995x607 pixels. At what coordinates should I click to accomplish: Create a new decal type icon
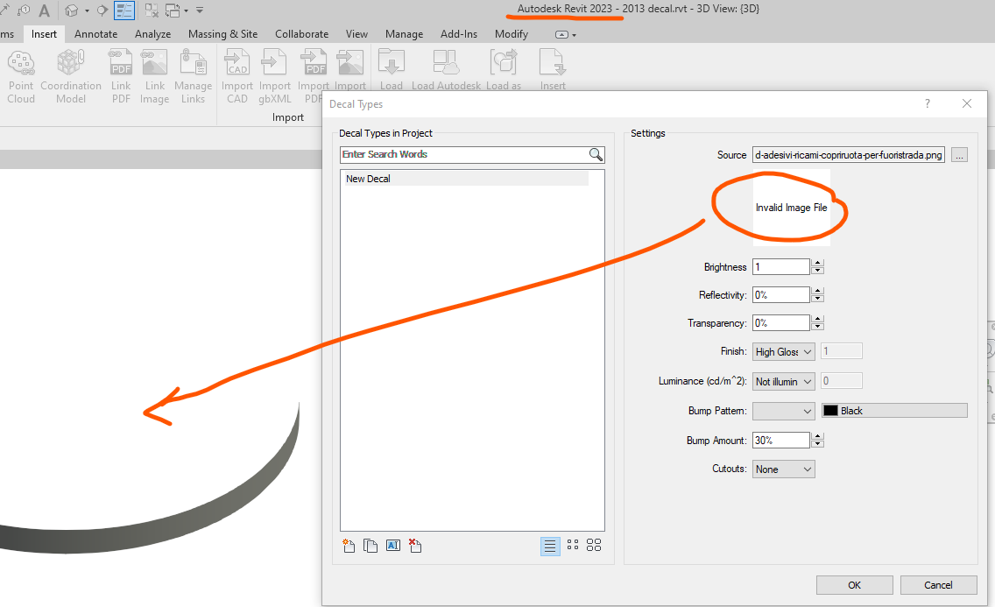tap(349, 546)
